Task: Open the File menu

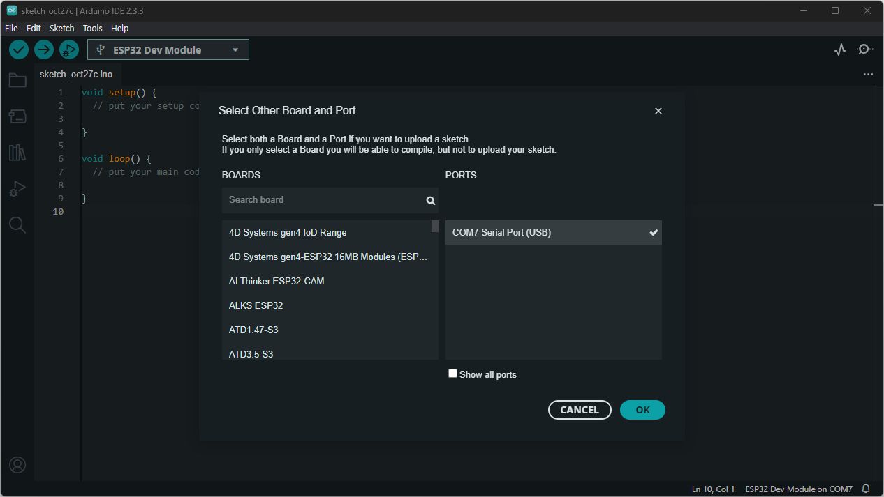Action: click(11, 29)
